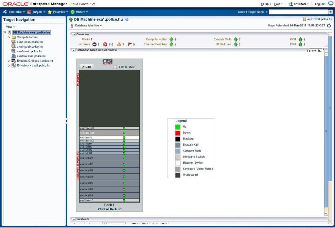Select exa1db01 in rack schematic
This screenshot has height=228, width=335.
[109, 153]
